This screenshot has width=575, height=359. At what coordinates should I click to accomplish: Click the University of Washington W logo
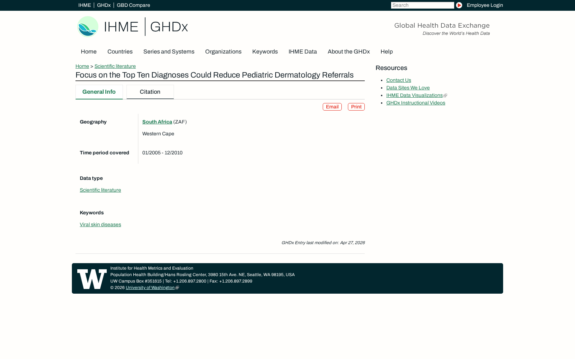tap(92, 279)
